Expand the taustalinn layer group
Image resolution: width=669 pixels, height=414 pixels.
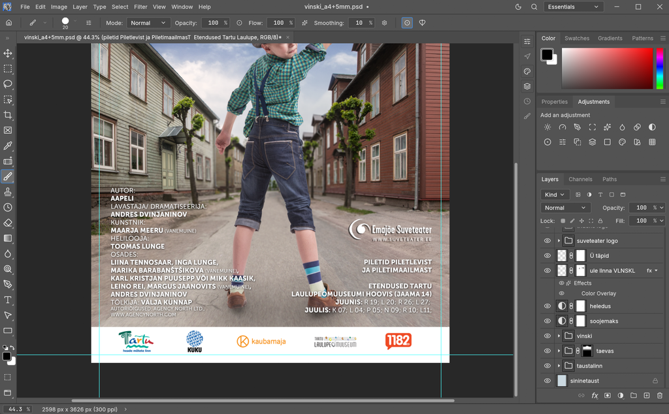click(x=559, y=366)
